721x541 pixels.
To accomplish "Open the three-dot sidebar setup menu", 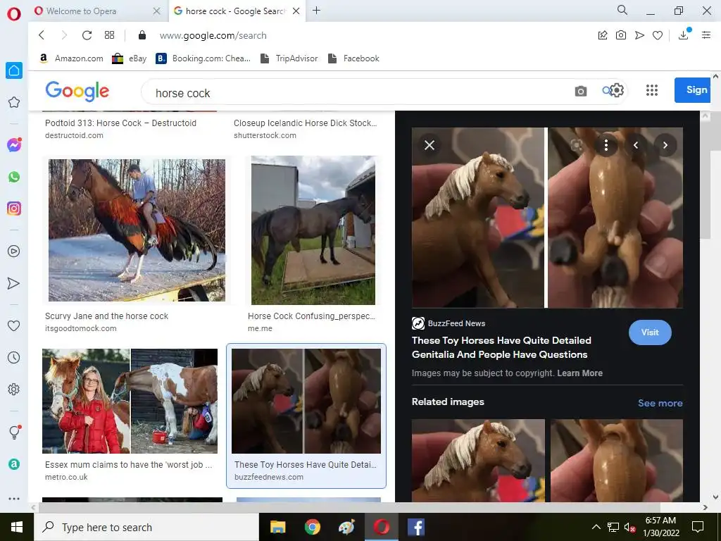I will click(x=14, y=499).
